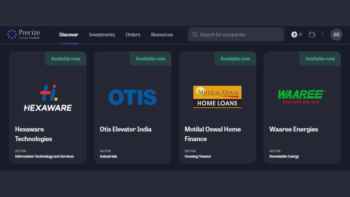Click the coin balance value 0
Screen dimensions: 350x197
(301, 34)
